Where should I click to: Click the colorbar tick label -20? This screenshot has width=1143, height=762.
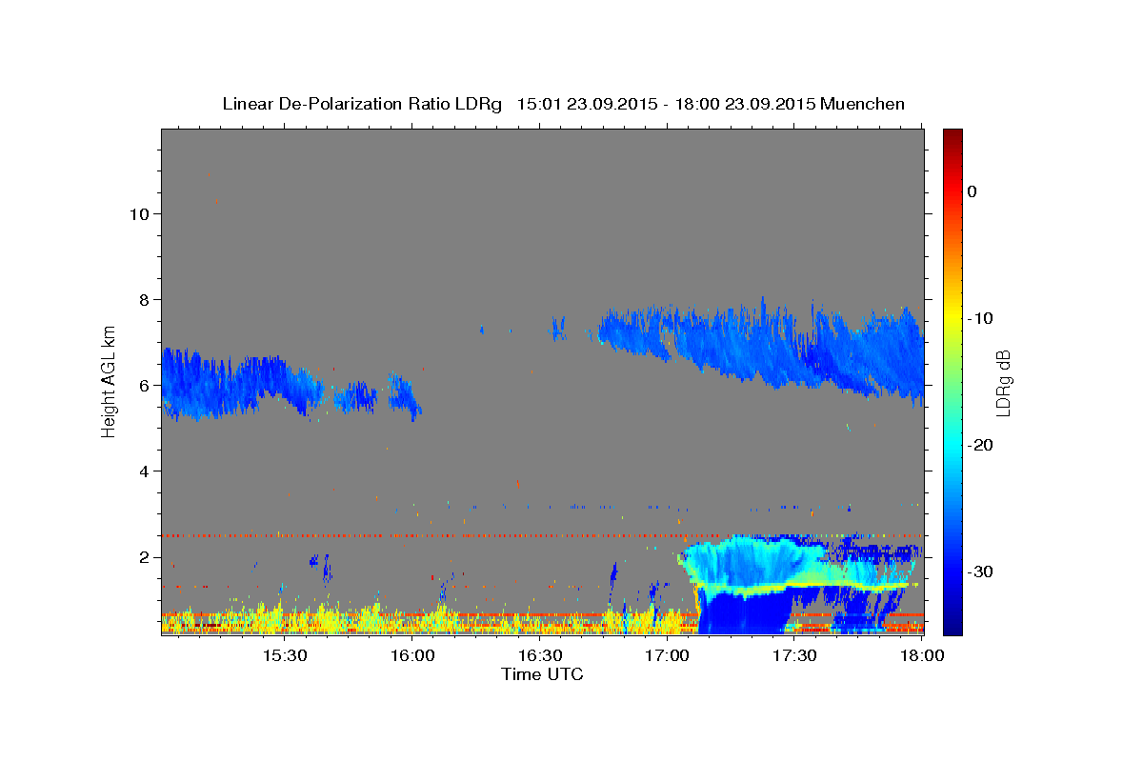click(x=980, y=445)
